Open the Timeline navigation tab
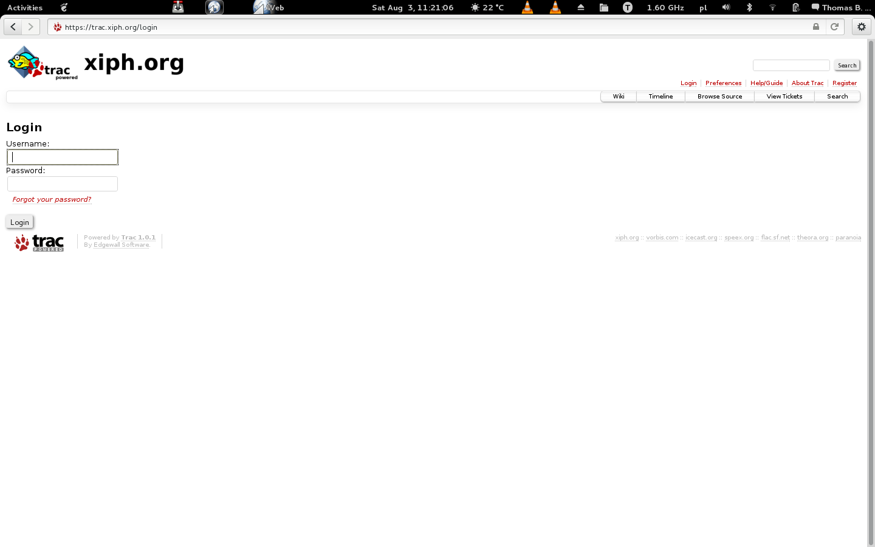 [x=661, y=97]
